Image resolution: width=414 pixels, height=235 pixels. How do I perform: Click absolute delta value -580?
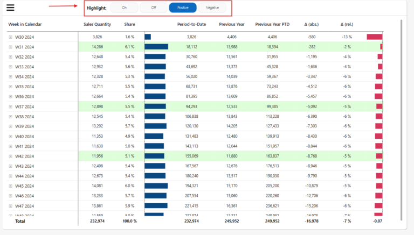click(x=312, y=37)
